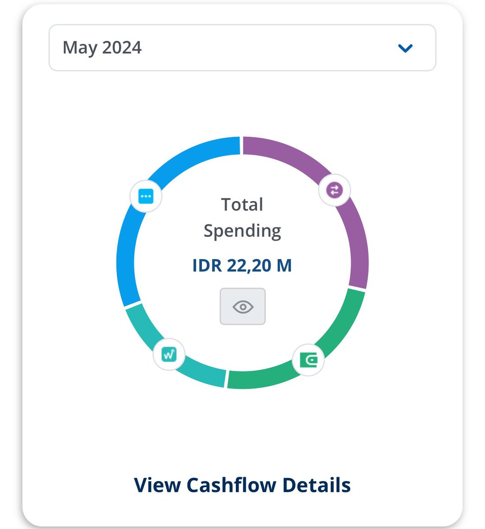The image size is (485, 529).
Task: Select the purple transfer category icon
Action: (x=335, y=190)
